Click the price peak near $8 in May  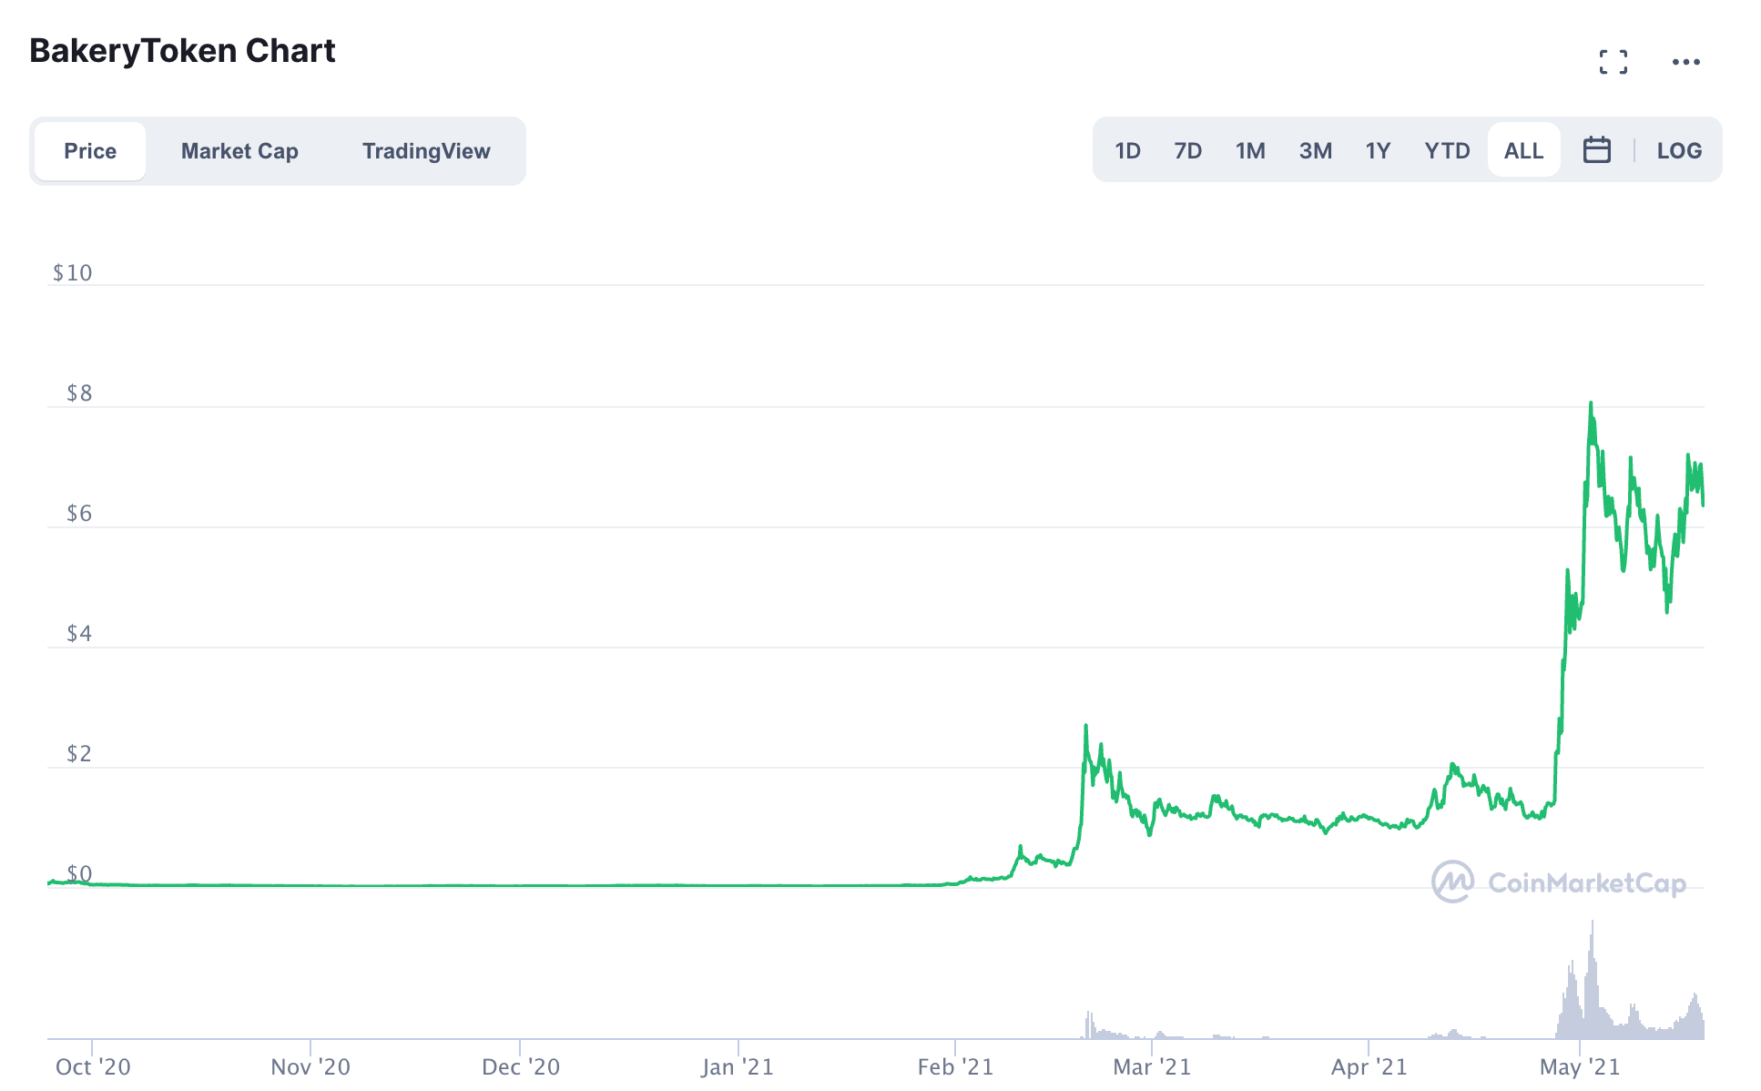(1591, 403)
